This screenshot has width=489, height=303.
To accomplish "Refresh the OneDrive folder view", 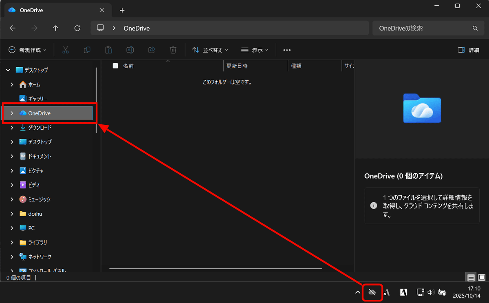I will click(x=77, y=28).
